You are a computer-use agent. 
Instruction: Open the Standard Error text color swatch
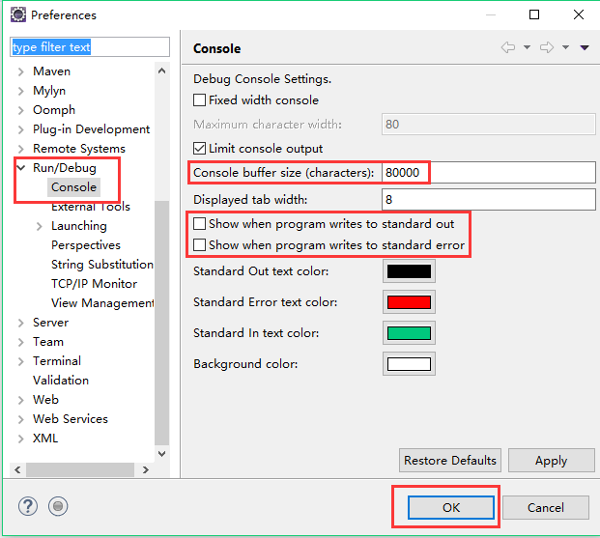[409, 302]
